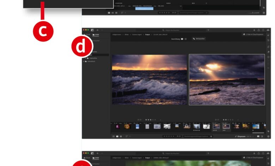The image size is (275, 166).
Task: Toggle pick flag in top window bottom toolbar
Action: point(173,13)
